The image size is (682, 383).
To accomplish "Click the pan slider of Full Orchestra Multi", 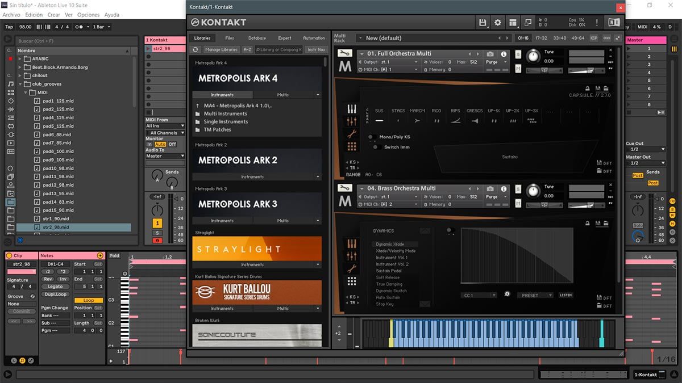I will 544,70.
